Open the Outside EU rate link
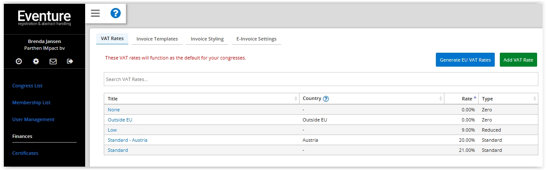546x170 pixels. [120, 120]
